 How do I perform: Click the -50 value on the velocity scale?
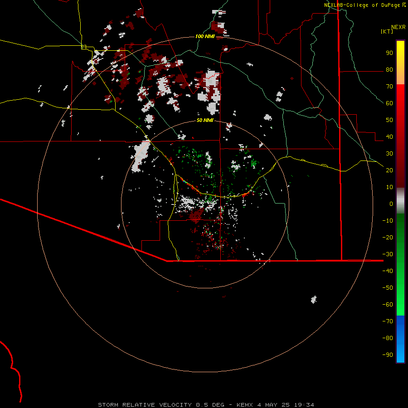click(x=388, y=287)
